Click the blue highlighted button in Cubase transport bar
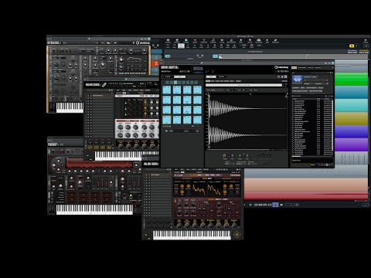The image size is (371, 278). tap(275, 205)
